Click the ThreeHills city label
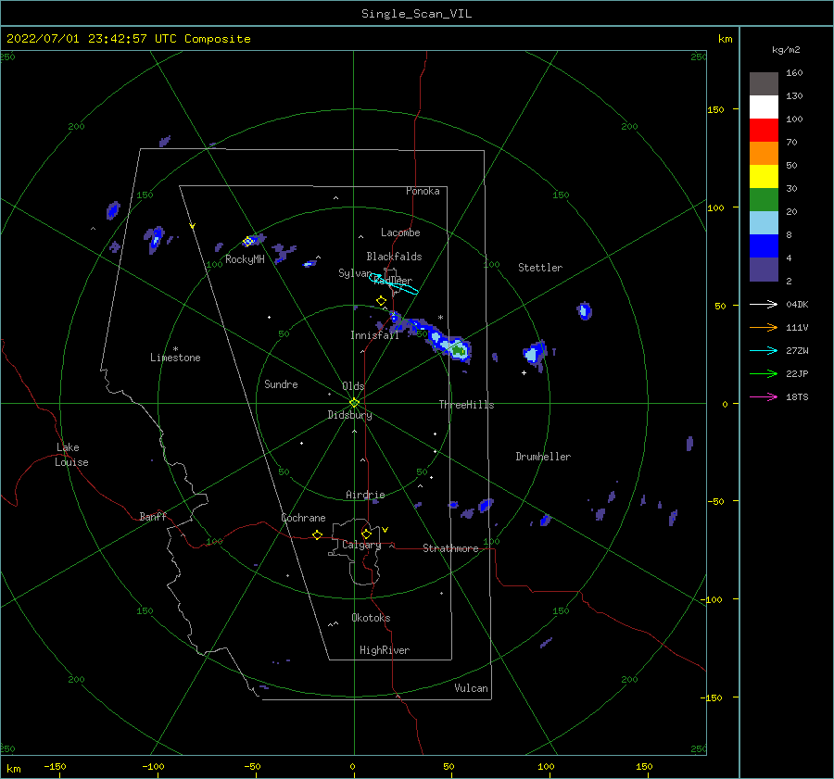 (x=466, y=405)
